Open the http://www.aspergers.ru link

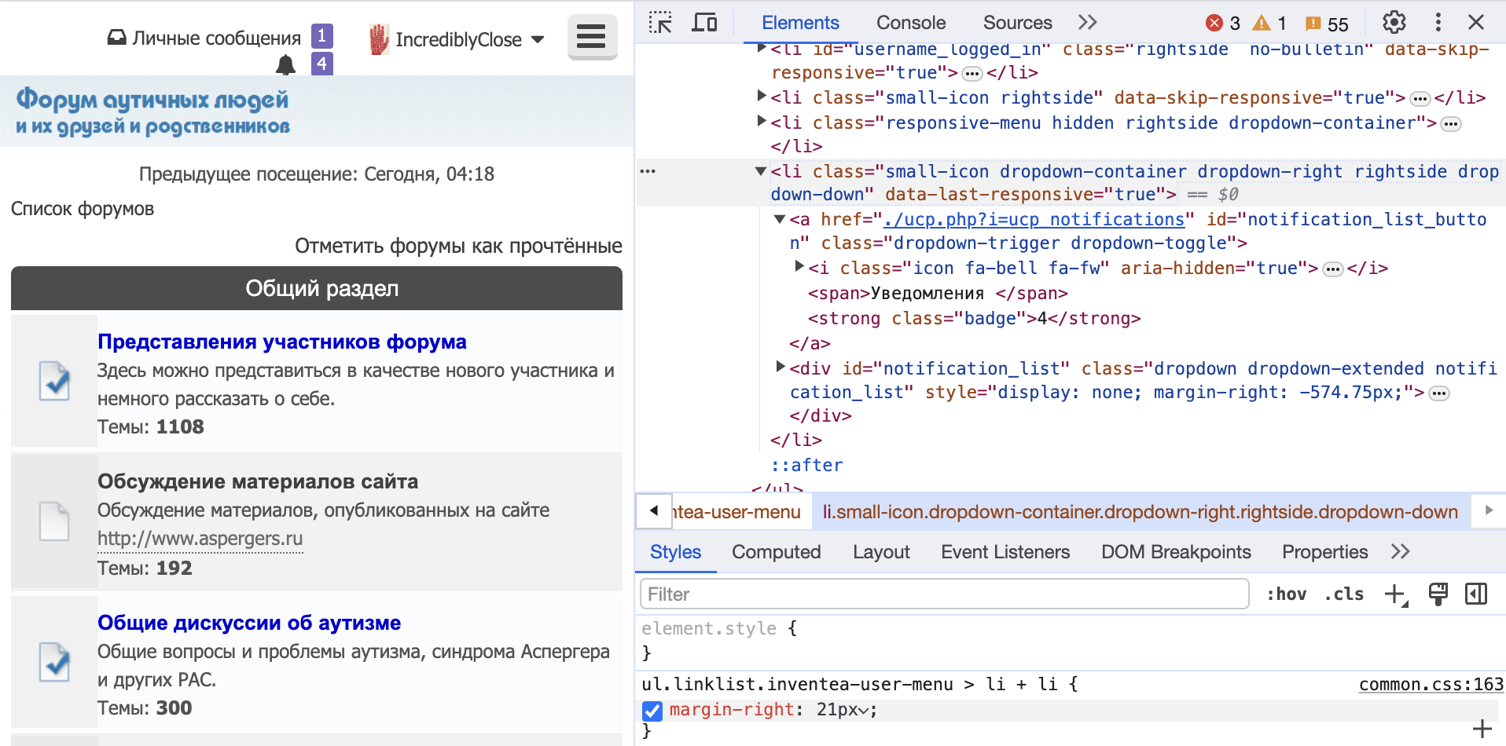coord(200,539)
